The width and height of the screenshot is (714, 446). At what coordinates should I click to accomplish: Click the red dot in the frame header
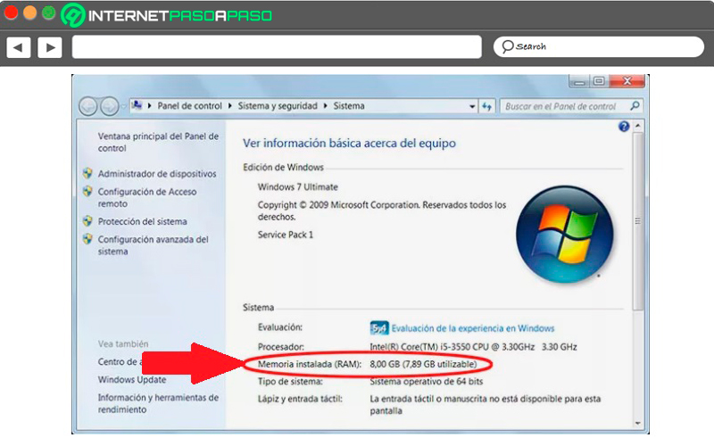coord(11,12)
